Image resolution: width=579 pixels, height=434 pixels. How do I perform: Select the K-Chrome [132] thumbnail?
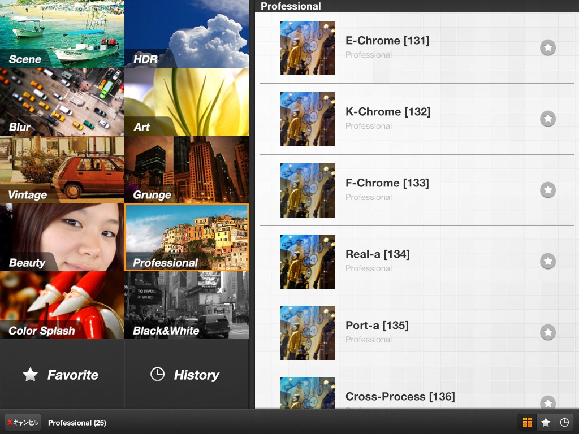[x=308, y=119]
